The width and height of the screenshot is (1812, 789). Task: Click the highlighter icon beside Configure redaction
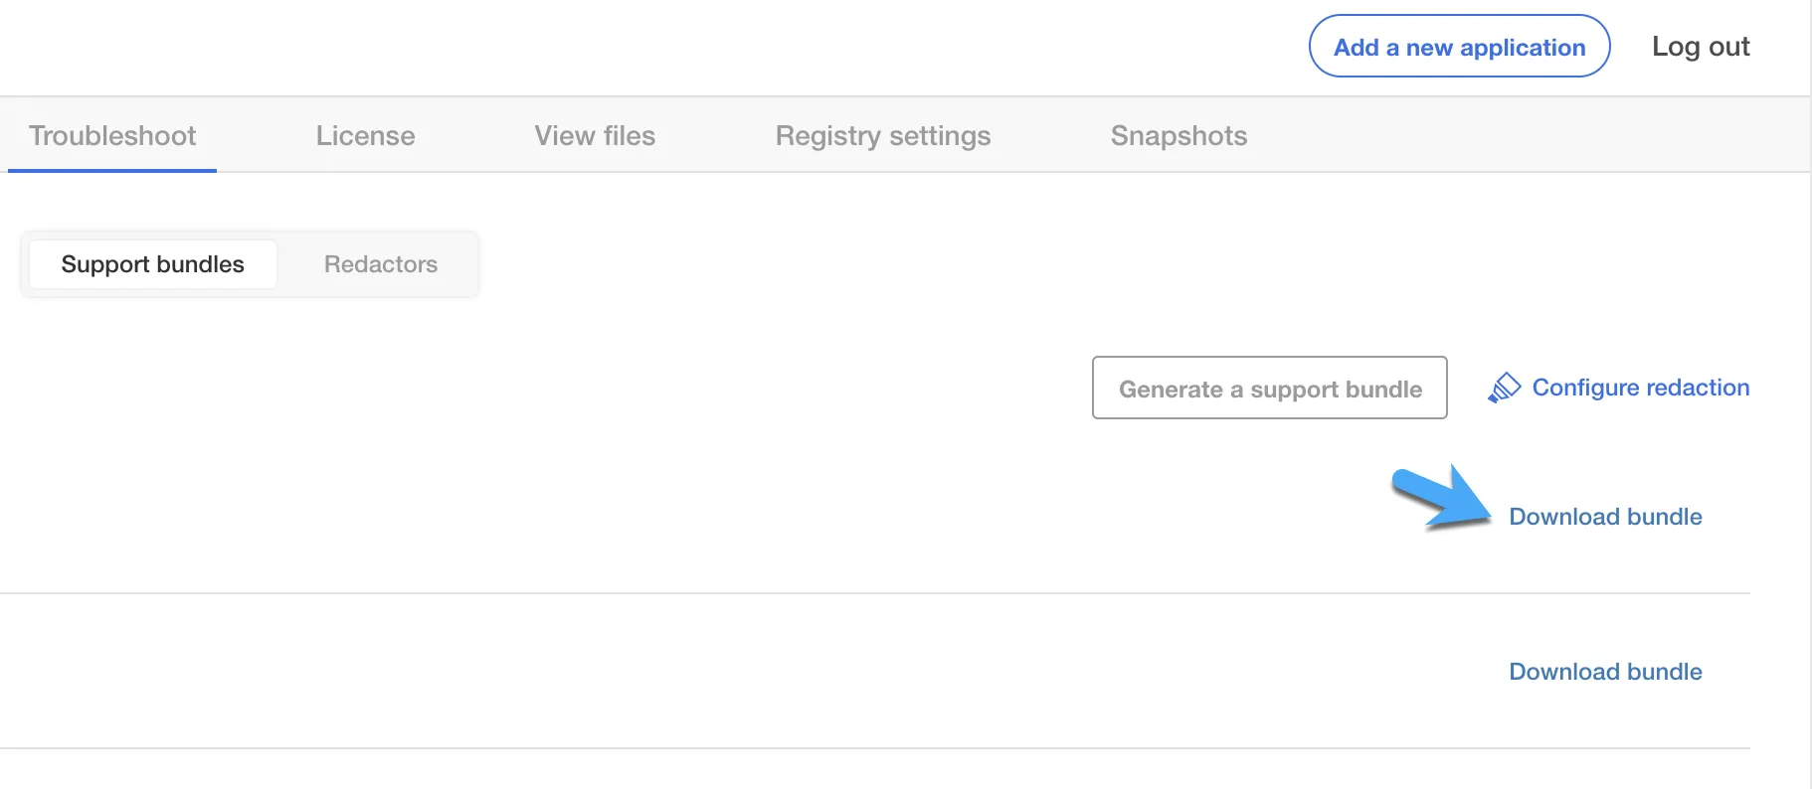(x=1504, y=388)
